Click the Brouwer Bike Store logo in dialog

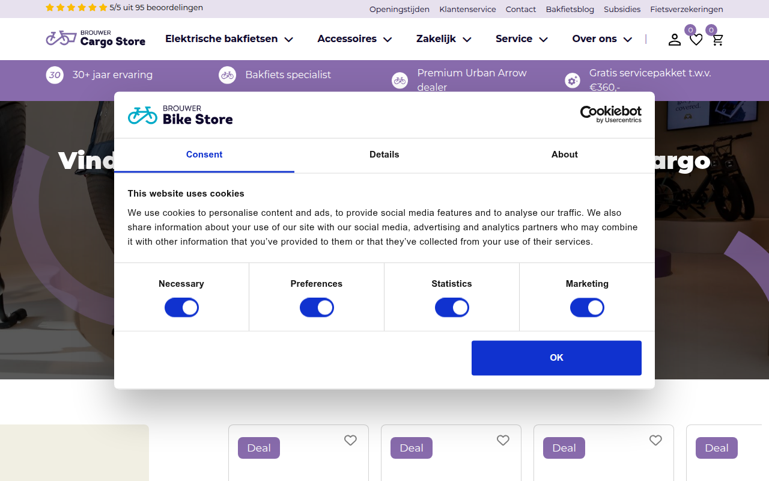[180, 115]
